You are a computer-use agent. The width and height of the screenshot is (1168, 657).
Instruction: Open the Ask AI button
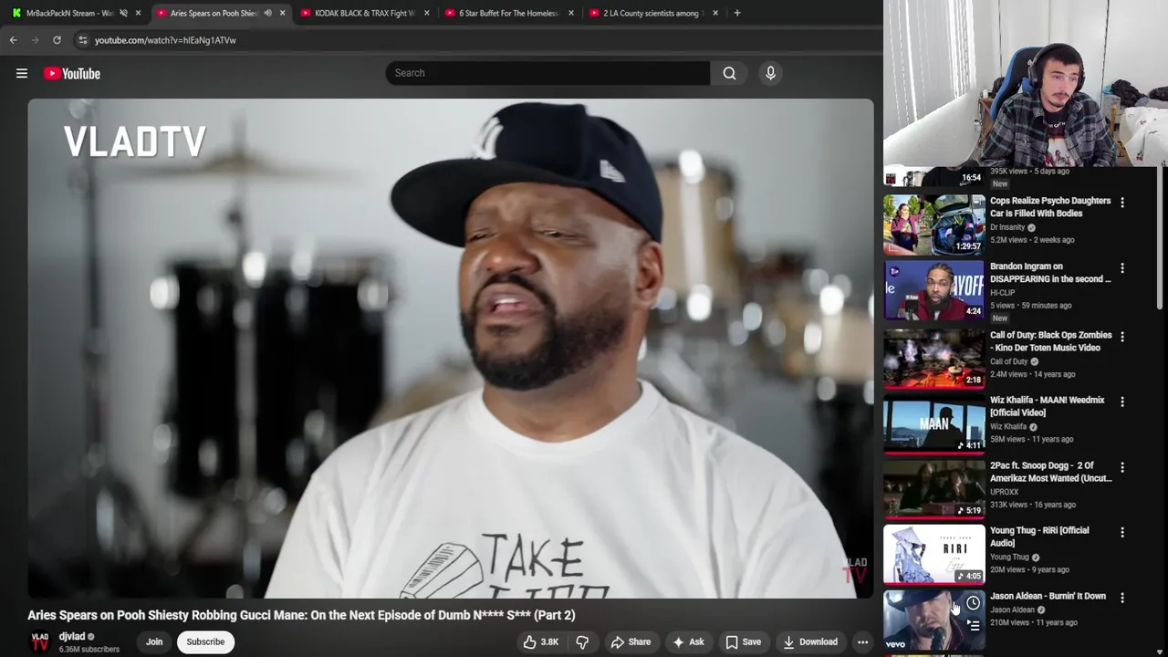coord(688,641)
